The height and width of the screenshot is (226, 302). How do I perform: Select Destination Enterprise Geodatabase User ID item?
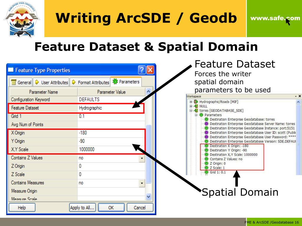click(253, 133)
